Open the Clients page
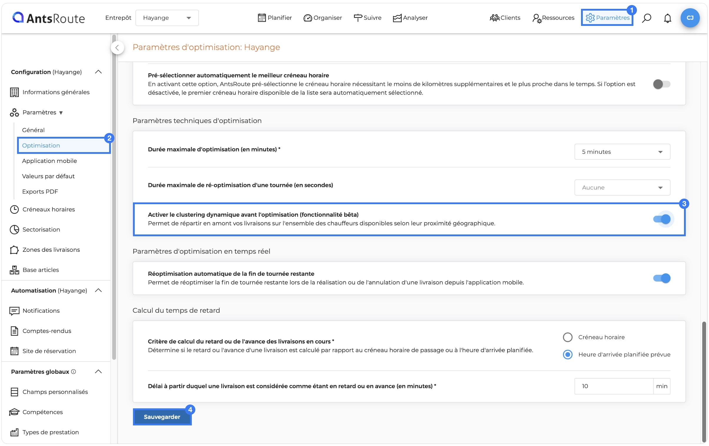Screen dimensions: 709x446 click(505, 18)
